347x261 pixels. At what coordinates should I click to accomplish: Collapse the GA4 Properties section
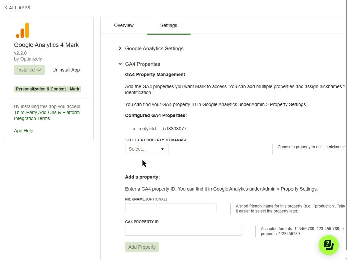pos(142,64)
